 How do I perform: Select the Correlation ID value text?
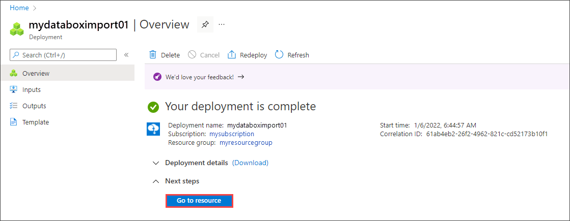(487, 134)
